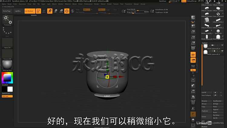
Task: Open the Dots stroke picker
Action: 7,32
